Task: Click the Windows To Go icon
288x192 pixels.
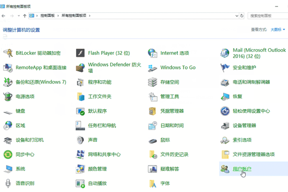Action: pyautogui.click(x=152, y=68)
